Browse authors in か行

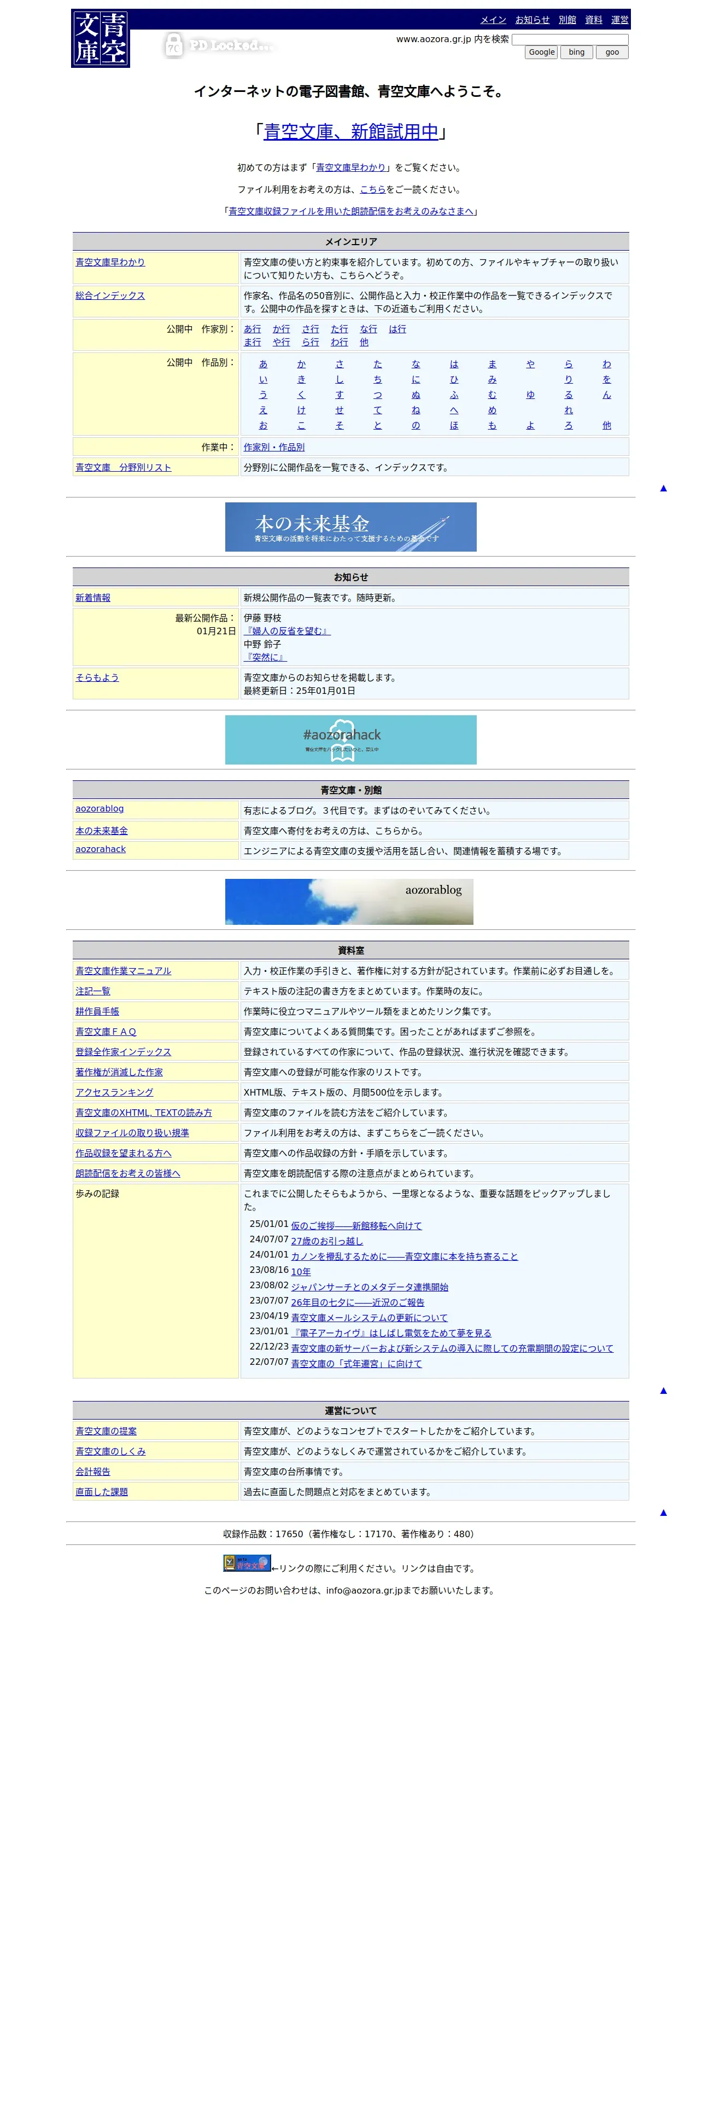click(281, 329)
